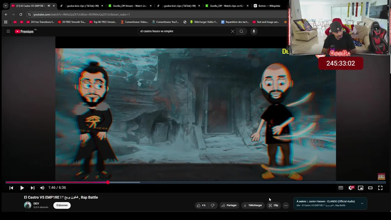Open the Convertisseur YouT... bookmark
391x220 pixels.
pyautogui.click(x=165, y=22)
